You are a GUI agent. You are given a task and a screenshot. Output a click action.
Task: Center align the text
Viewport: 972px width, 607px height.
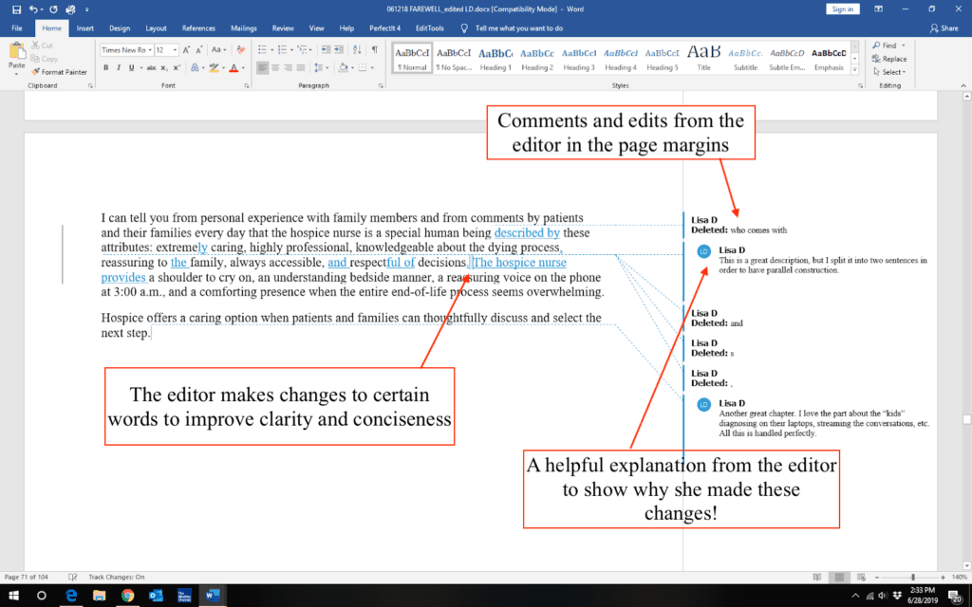point(275,67)
